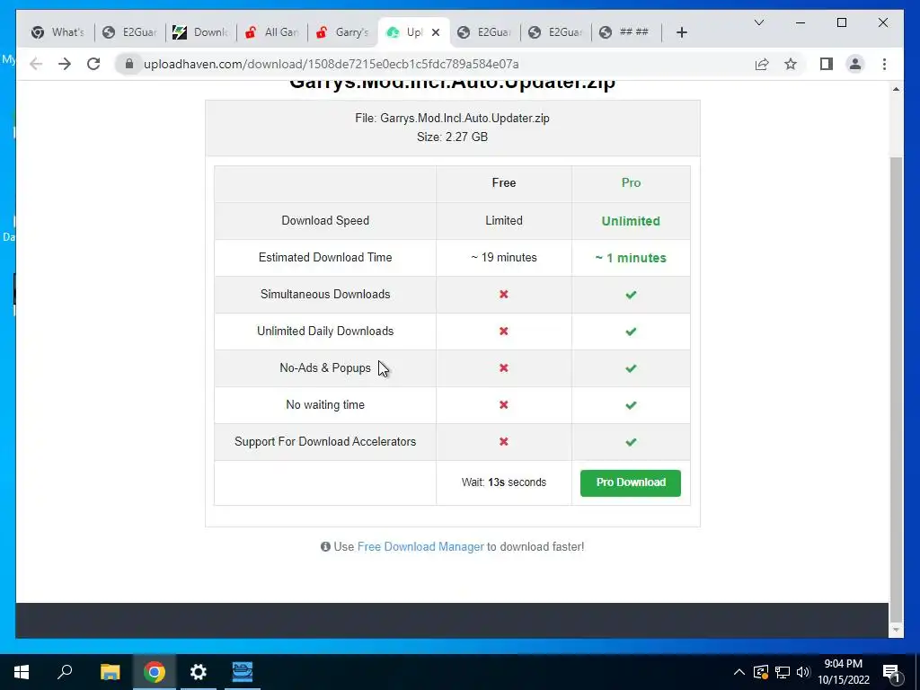Image resolution: width=920 pixels, height=690 pixels.
Task: Click red X for Download Accelerators support
Action: (x=504, y=442)
